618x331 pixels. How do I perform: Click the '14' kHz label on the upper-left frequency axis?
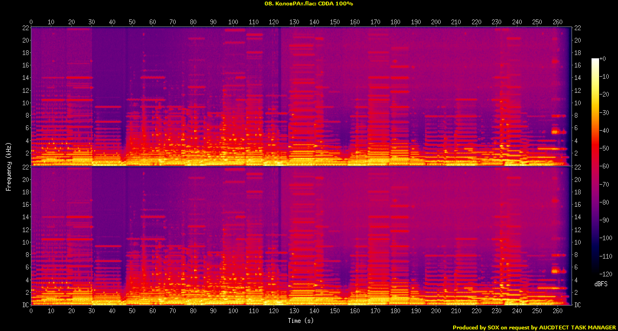[x=25, y=78]
